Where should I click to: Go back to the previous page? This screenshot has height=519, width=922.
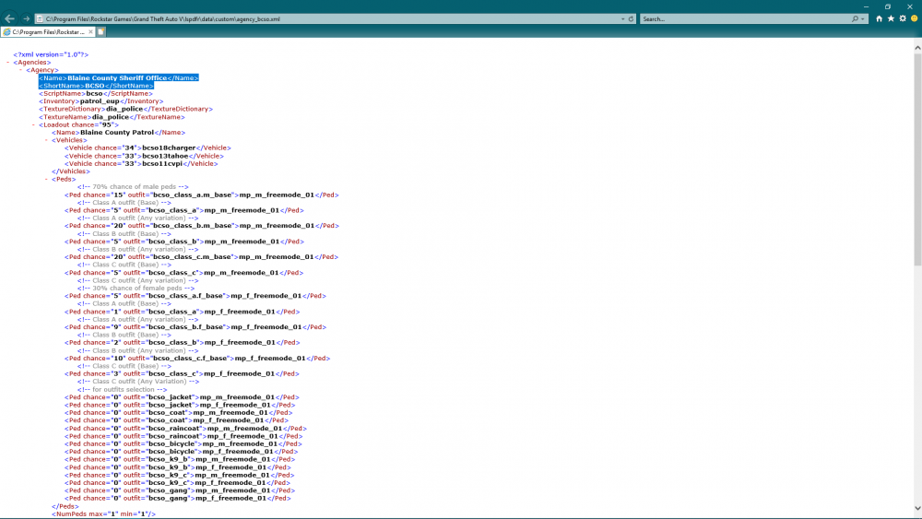[x=9, y=18]
